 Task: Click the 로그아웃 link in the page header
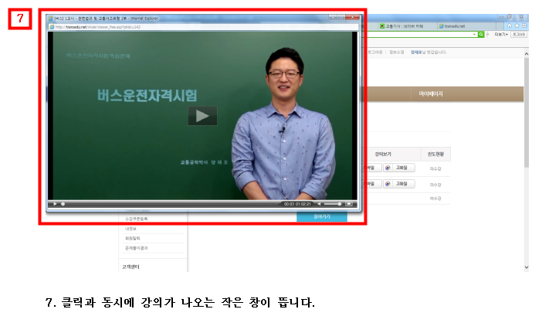(375, 53)
